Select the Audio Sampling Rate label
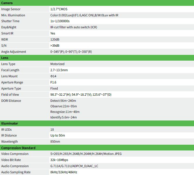 (16, 172)
